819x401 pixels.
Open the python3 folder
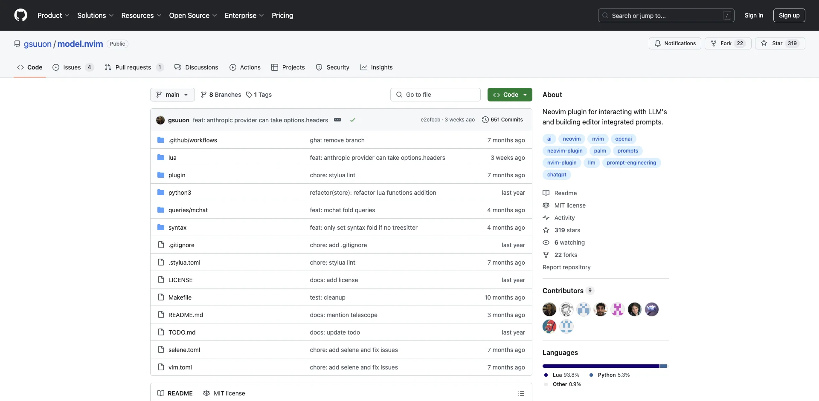pyautogui.click(x=180, y=193)
